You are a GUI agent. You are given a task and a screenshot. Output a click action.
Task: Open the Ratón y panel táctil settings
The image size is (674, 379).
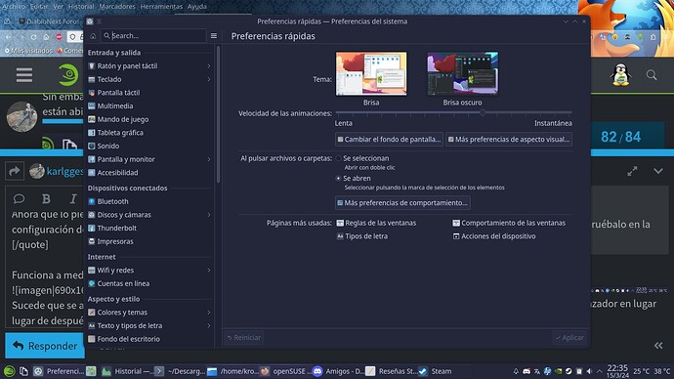pos(149,65)
